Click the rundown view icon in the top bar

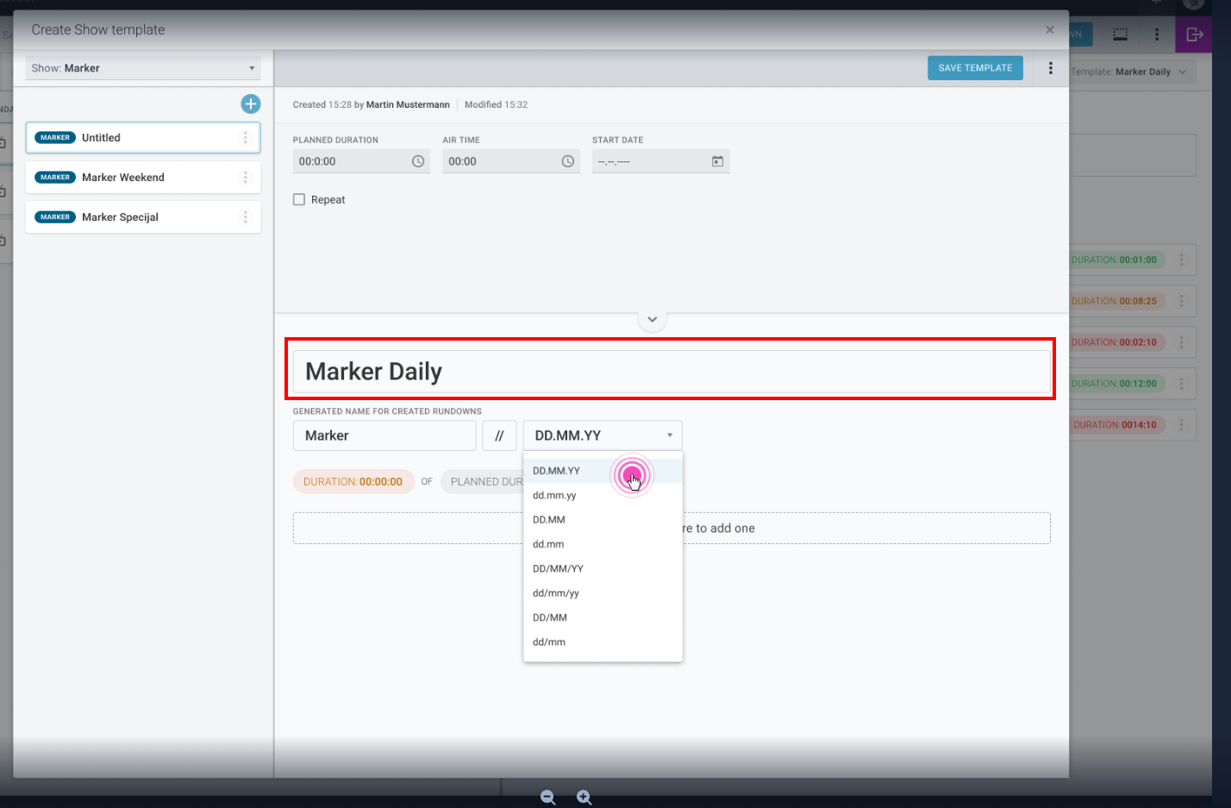click(x=1120, y=34)
